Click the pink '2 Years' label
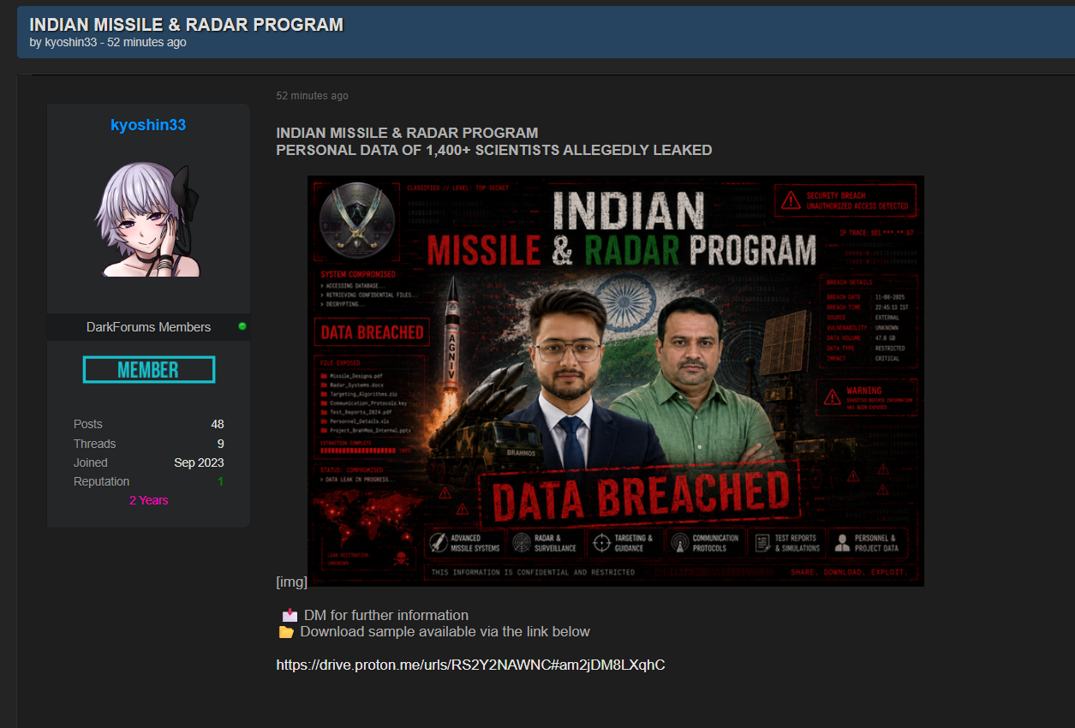This screenshot has width=1075, height=728. point(149,500)
